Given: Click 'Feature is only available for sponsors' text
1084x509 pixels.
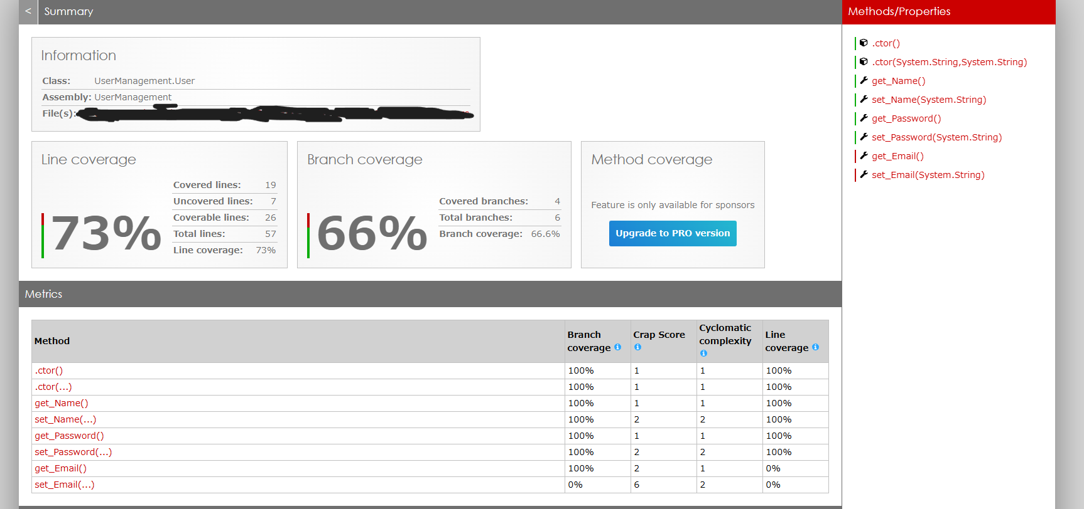Looking at the screenshot, I should (x=673, y=205).
